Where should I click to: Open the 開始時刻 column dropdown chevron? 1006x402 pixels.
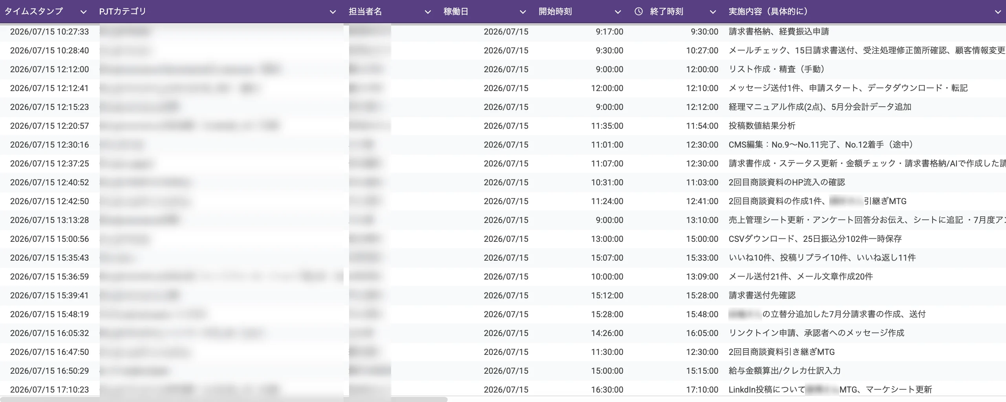[x=618, y=12]
